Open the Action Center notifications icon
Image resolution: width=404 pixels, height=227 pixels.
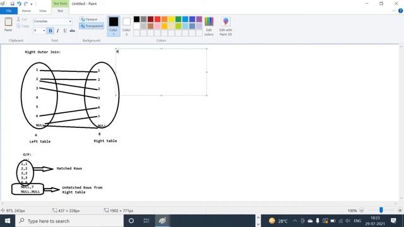point(393,221)
